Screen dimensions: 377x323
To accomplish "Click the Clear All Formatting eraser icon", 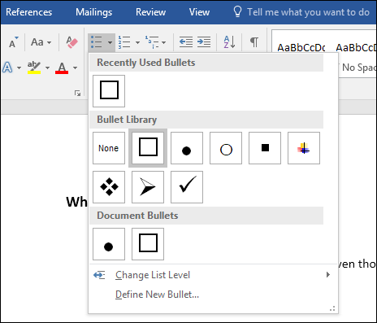I will click(71, 42).
